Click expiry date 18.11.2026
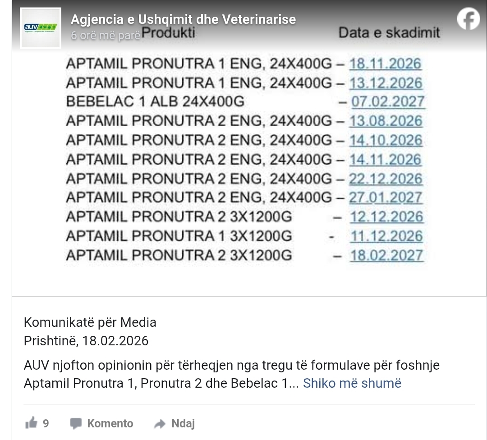 coord(385,64)
